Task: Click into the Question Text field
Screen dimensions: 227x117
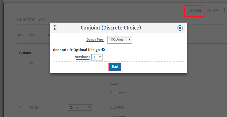Action: pyautogui.click(x=31, y=19)
